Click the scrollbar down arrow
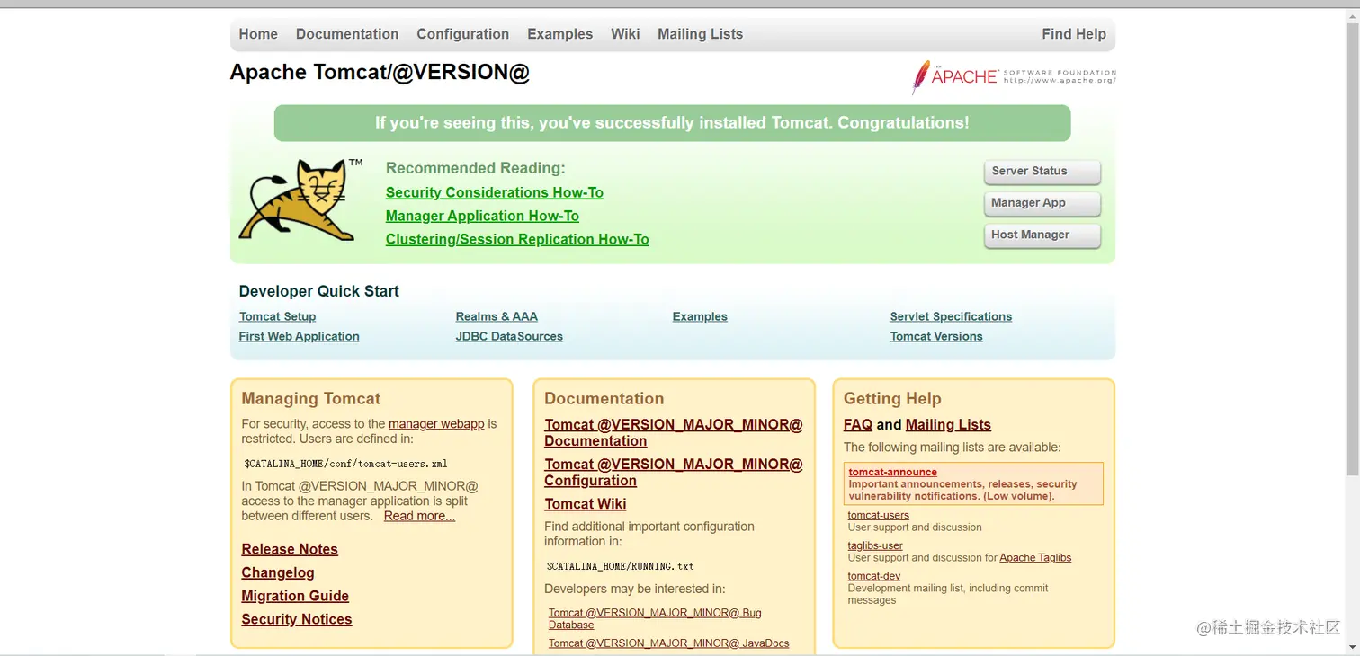The height and width of the screenshot is (656, 1360). pos(1352,646)
